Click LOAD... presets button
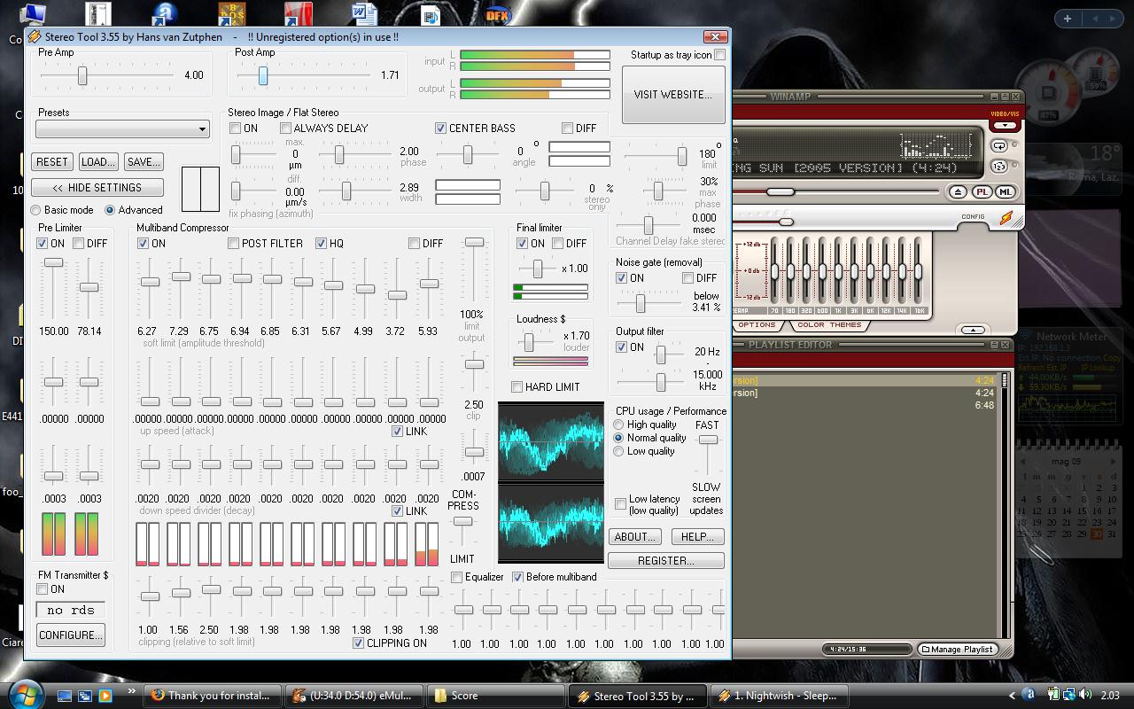Screen dimensions: 1134x709 pos(97,162)
